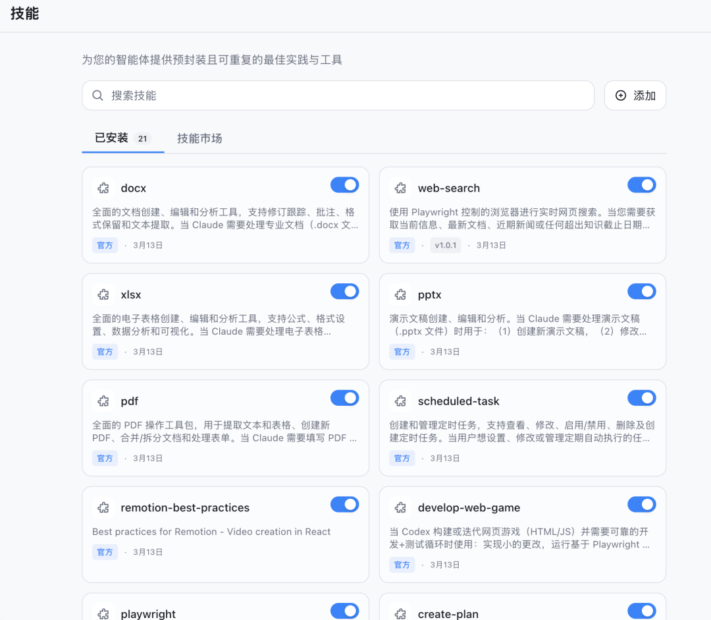Turn off the pptx skill switch
The height and width of the screenshot is (620, 711).
[642, 291]
